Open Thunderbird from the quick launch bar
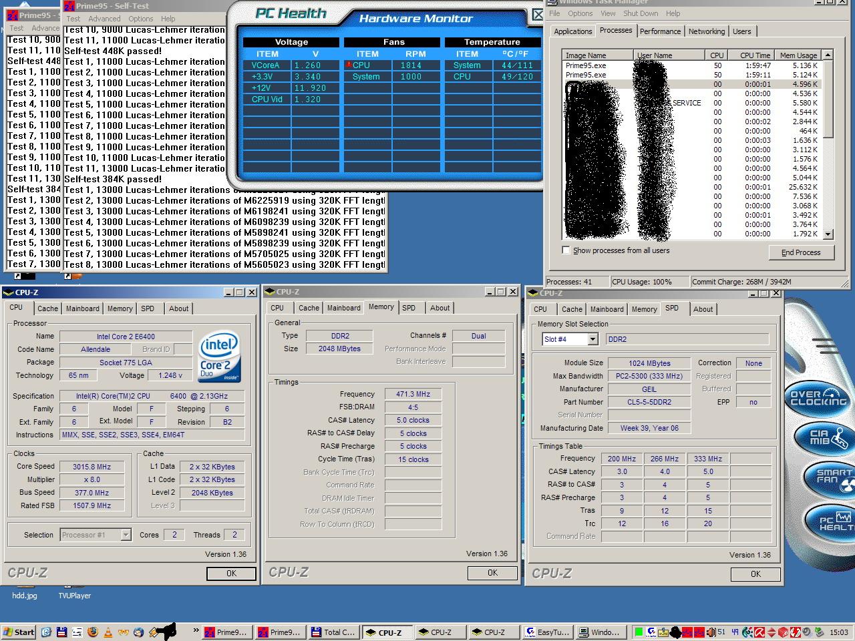 click(x=138, y=632)
